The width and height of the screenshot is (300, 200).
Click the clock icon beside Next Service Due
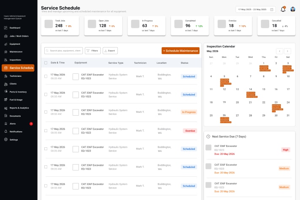[x=208, y=136]
